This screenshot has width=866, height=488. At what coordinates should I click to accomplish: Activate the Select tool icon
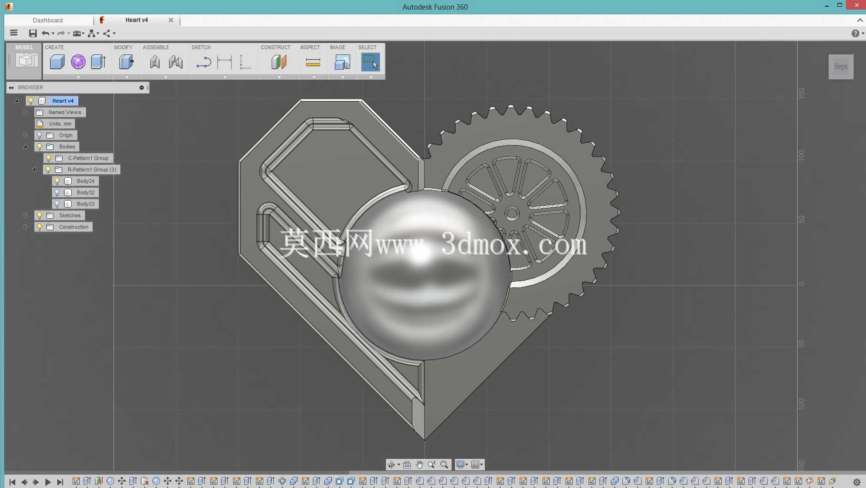(x=370, y=62)
